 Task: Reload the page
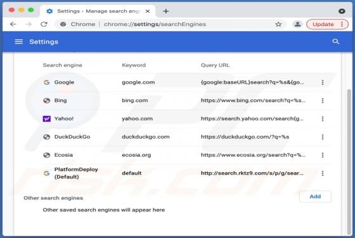(x=44, y=24)
